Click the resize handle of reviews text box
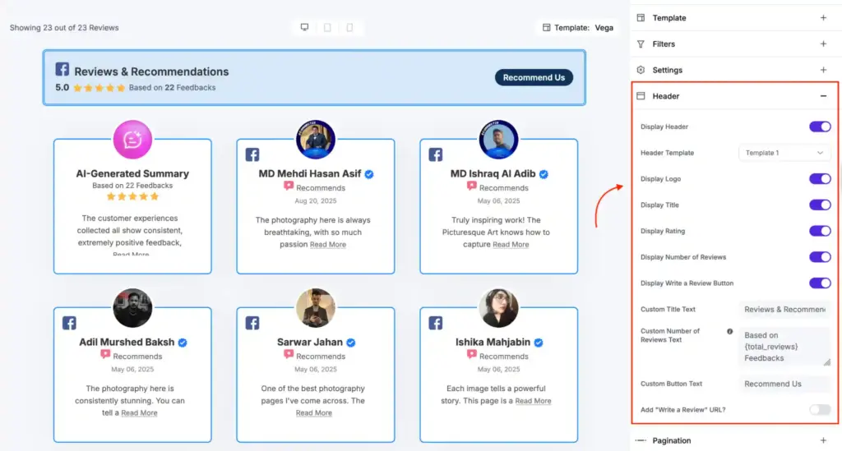This screenshot has height=451, width=842. (x=827, y=362)
